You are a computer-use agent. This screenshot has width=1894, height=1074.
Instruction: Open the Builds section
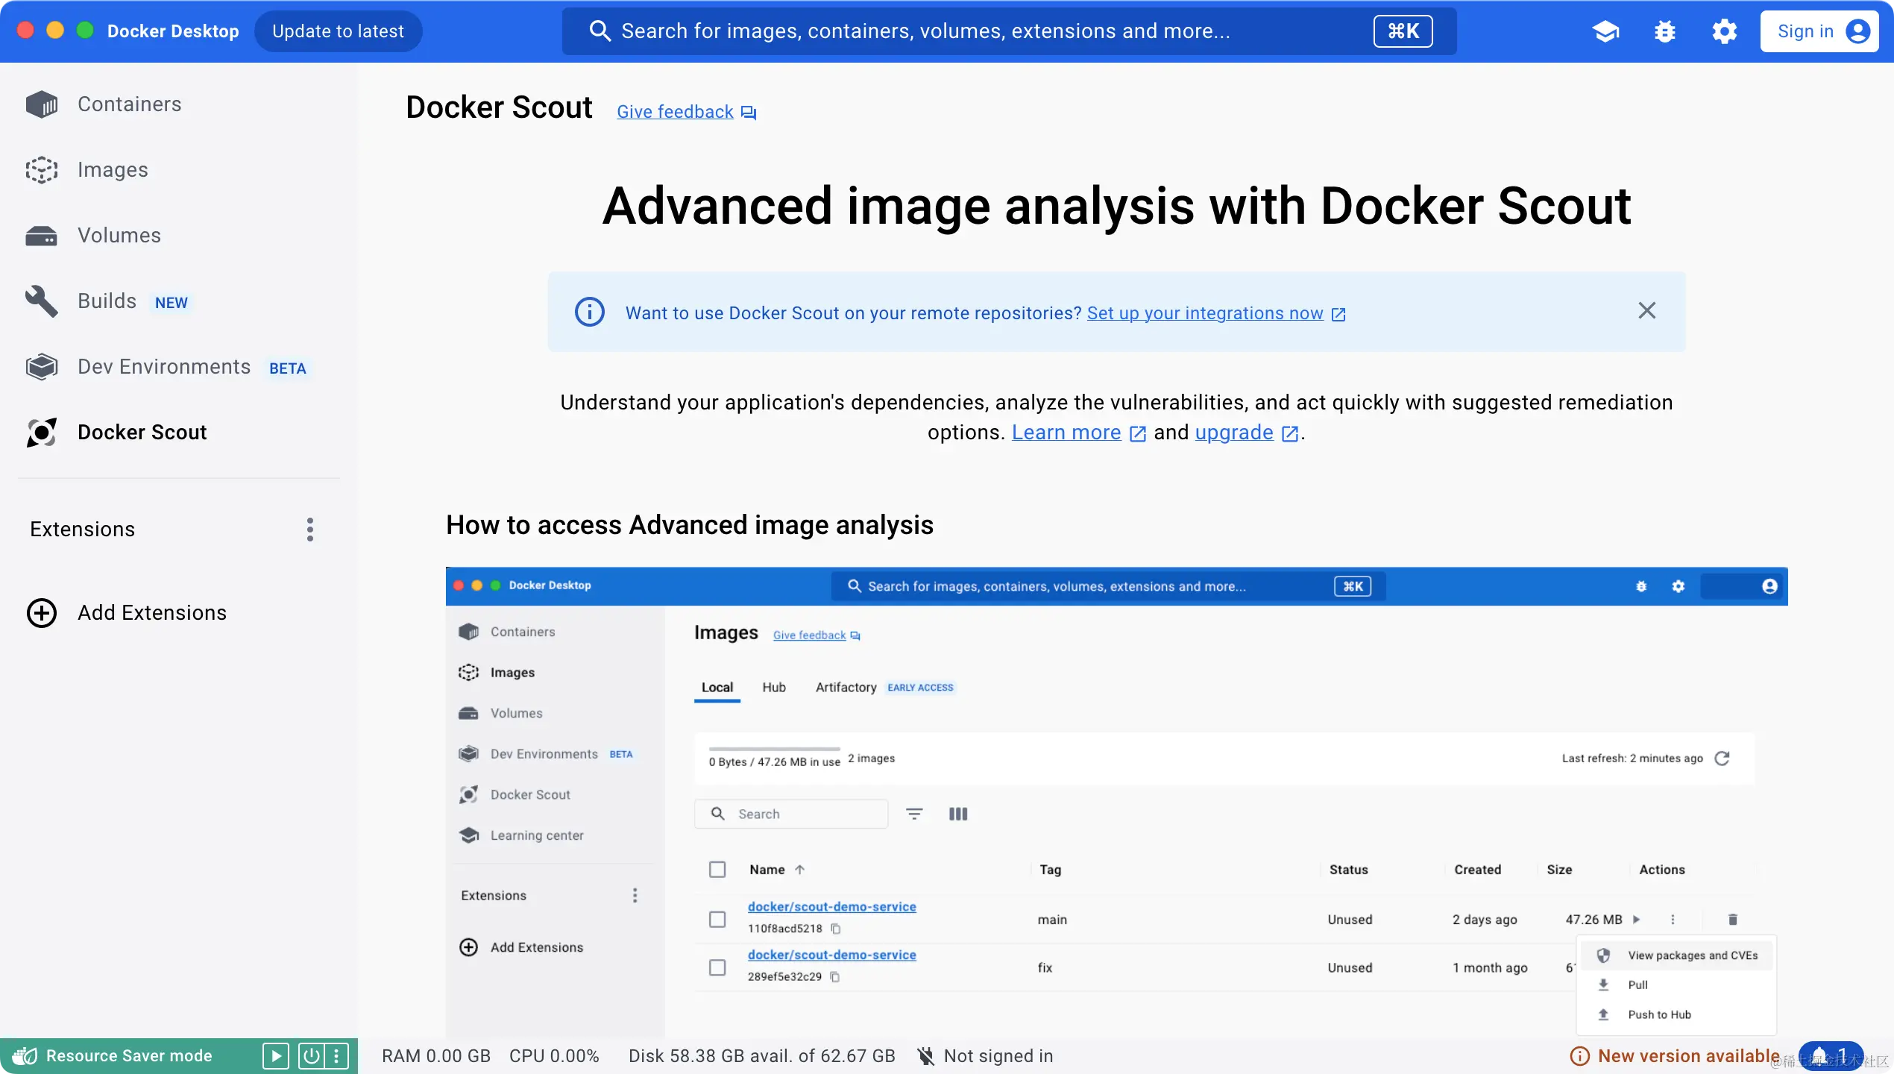coord(106,301)
